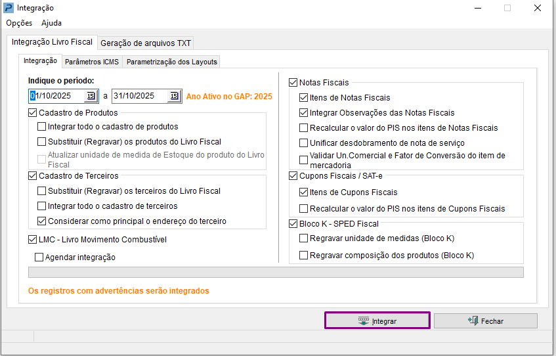Enable Integrar todo o cadastro de produtos
This screenshot has height=356, width=556.
(x=42, y=127)
